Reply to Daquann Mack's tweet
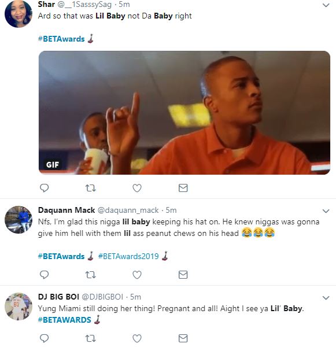Viewport: 336px width, 347px height. click(x=44, y=275)
